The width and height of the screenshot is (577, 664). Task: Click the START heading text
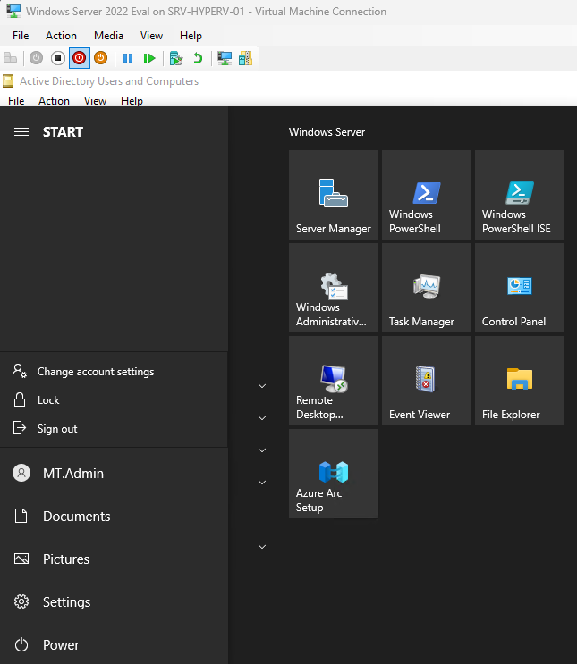click(x=63, y=132)
